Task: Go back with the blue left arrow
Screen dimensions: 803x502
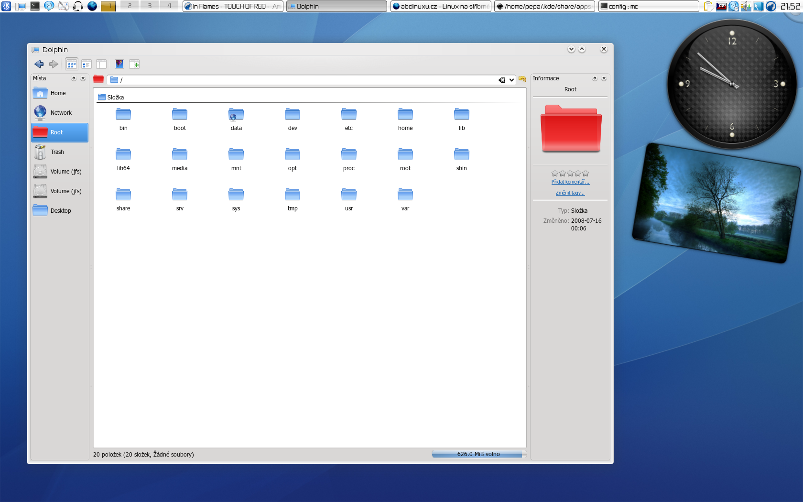Action: coord(39,64)
